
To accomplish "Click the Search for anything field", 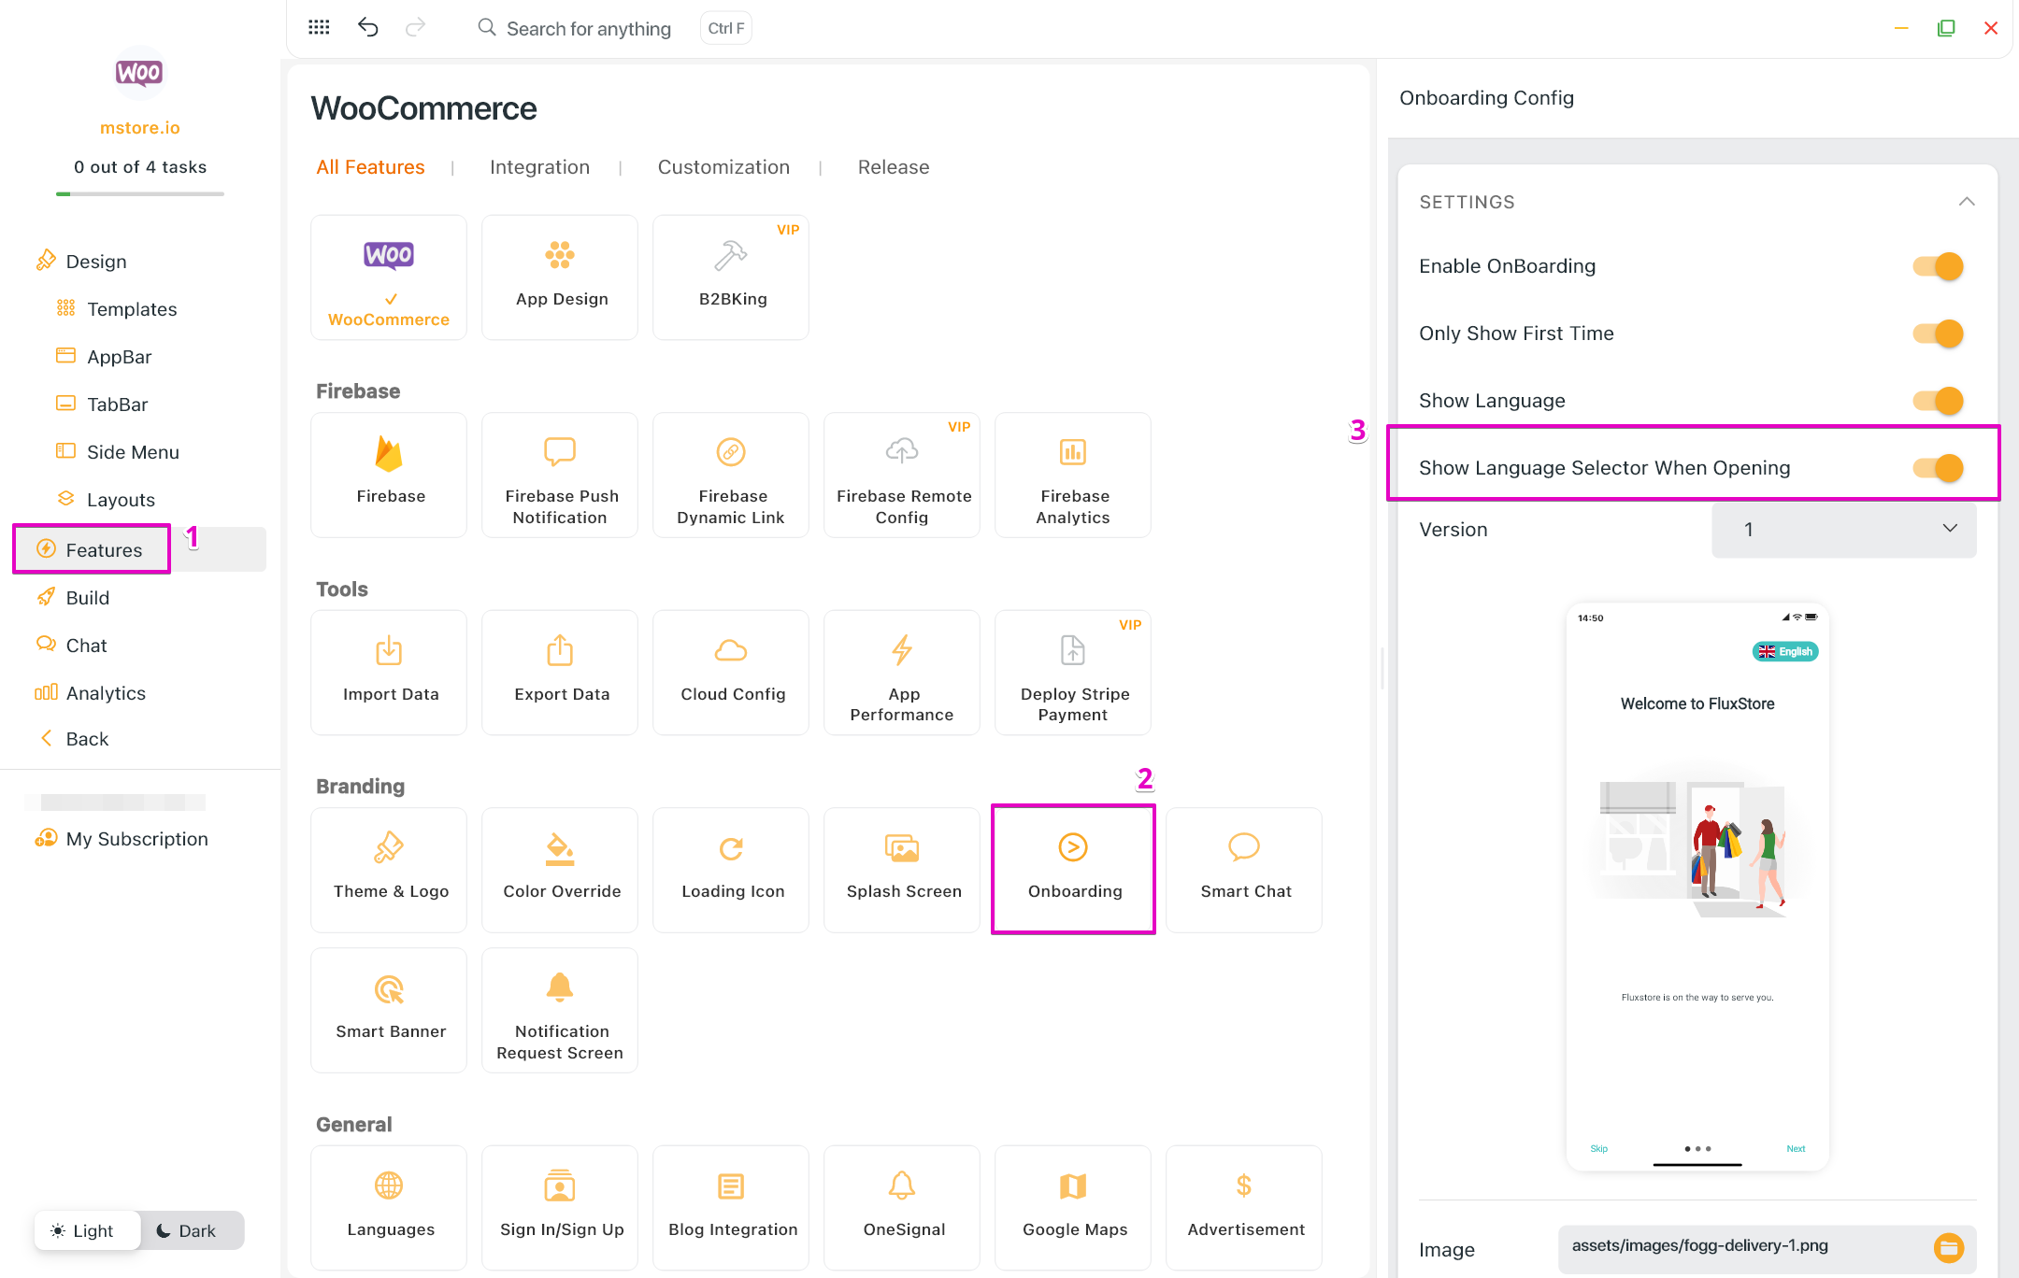I will [588, 28].
